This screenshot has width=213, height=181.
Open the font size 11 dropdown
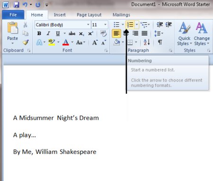point(105,25)
